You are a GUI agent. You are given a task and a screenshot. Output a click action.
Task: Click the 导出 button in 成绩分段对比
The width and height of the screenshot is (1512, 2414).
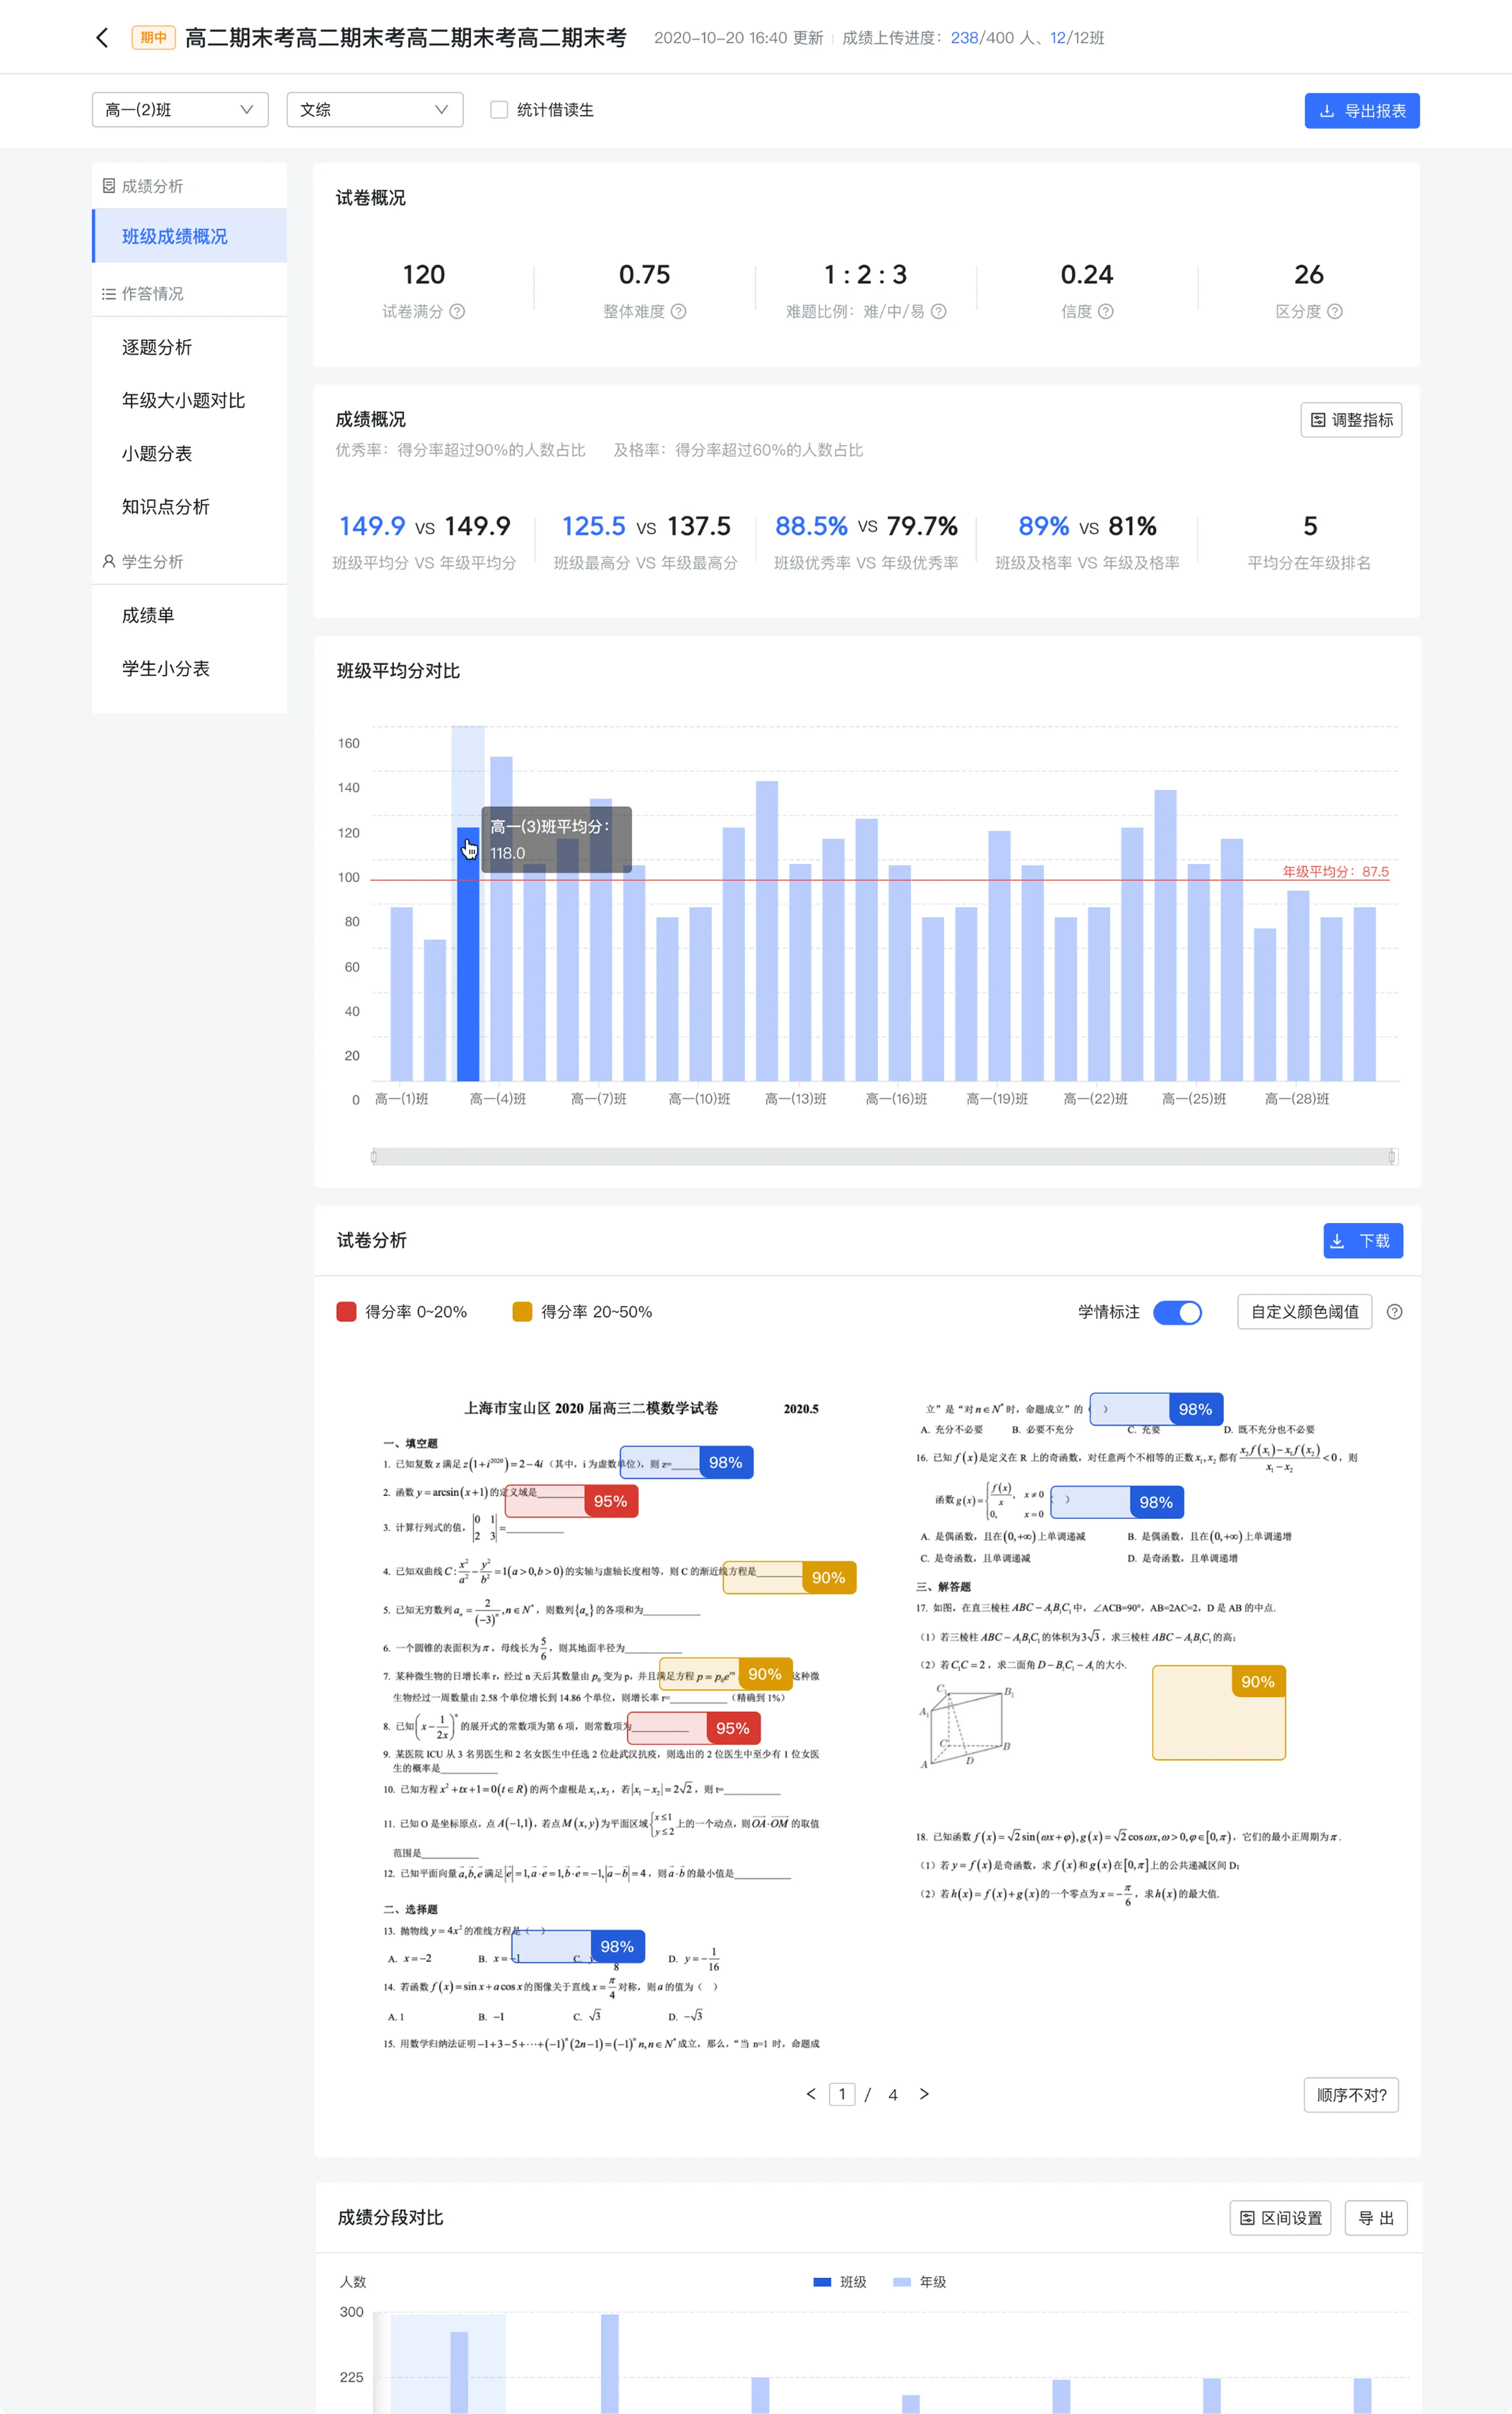pos(1376,2218)
